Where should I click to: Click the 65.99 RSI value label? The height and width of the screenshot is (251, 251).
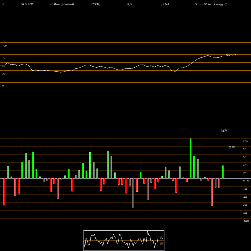coord(231,55)
